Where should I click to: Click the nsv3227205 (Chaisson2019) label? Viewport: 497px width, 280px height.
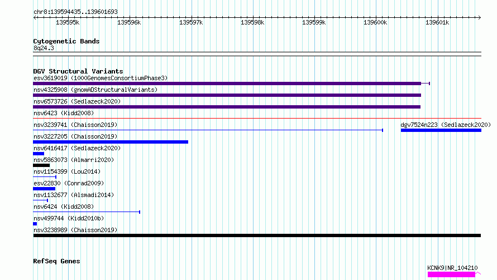click(x=75, y=136)
